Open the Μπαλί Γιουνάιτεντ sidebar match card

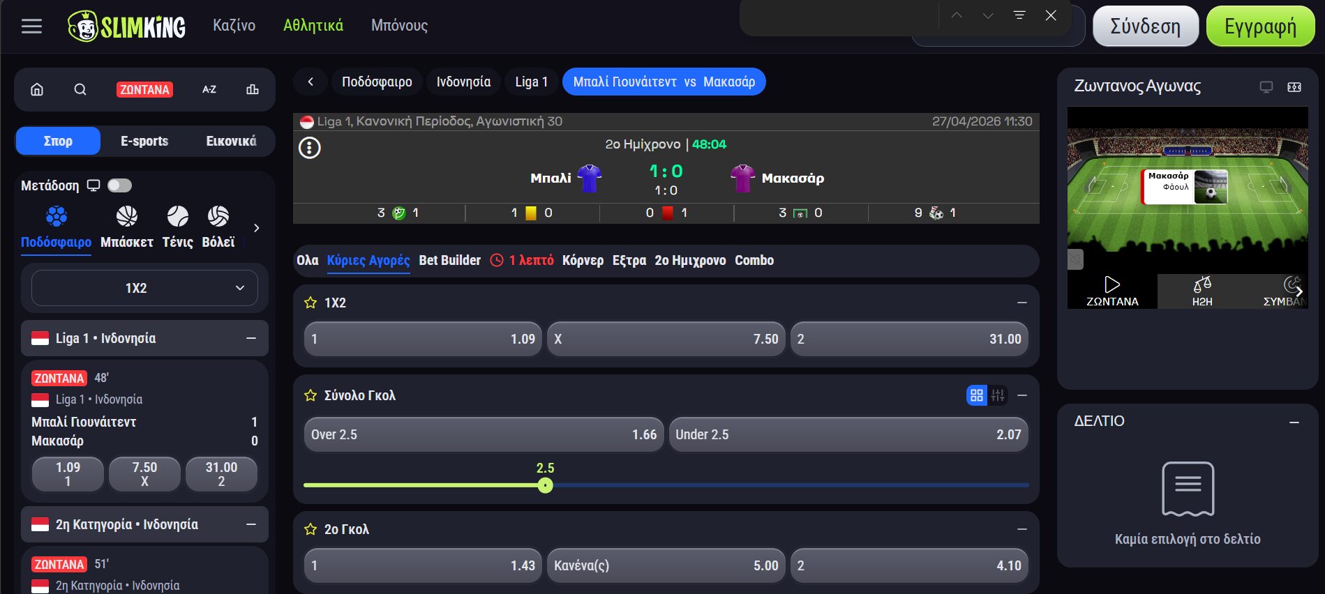(x=144, y=431)
